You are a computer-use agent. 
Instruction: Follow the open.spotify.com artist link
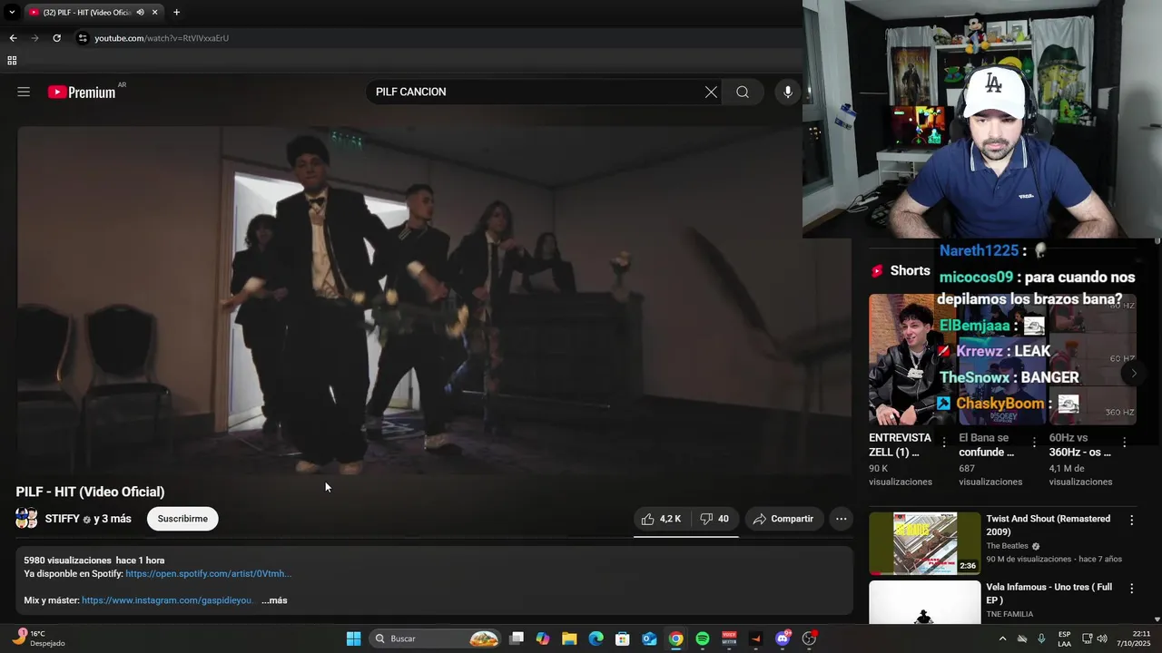[209, 573]
